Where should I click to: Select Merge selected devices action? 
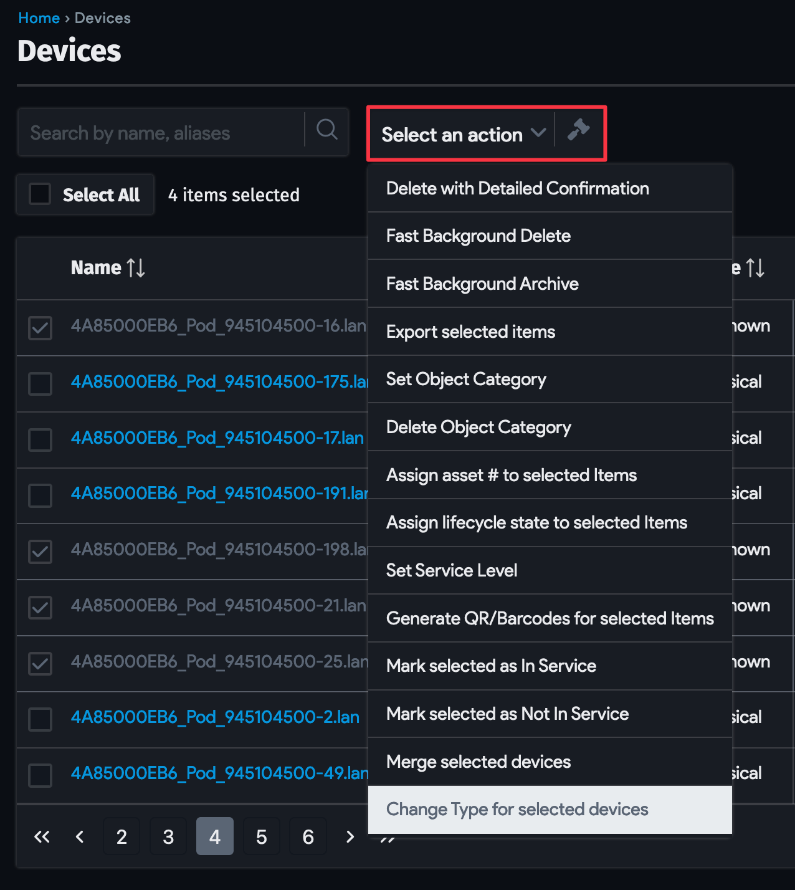[478, 762]
